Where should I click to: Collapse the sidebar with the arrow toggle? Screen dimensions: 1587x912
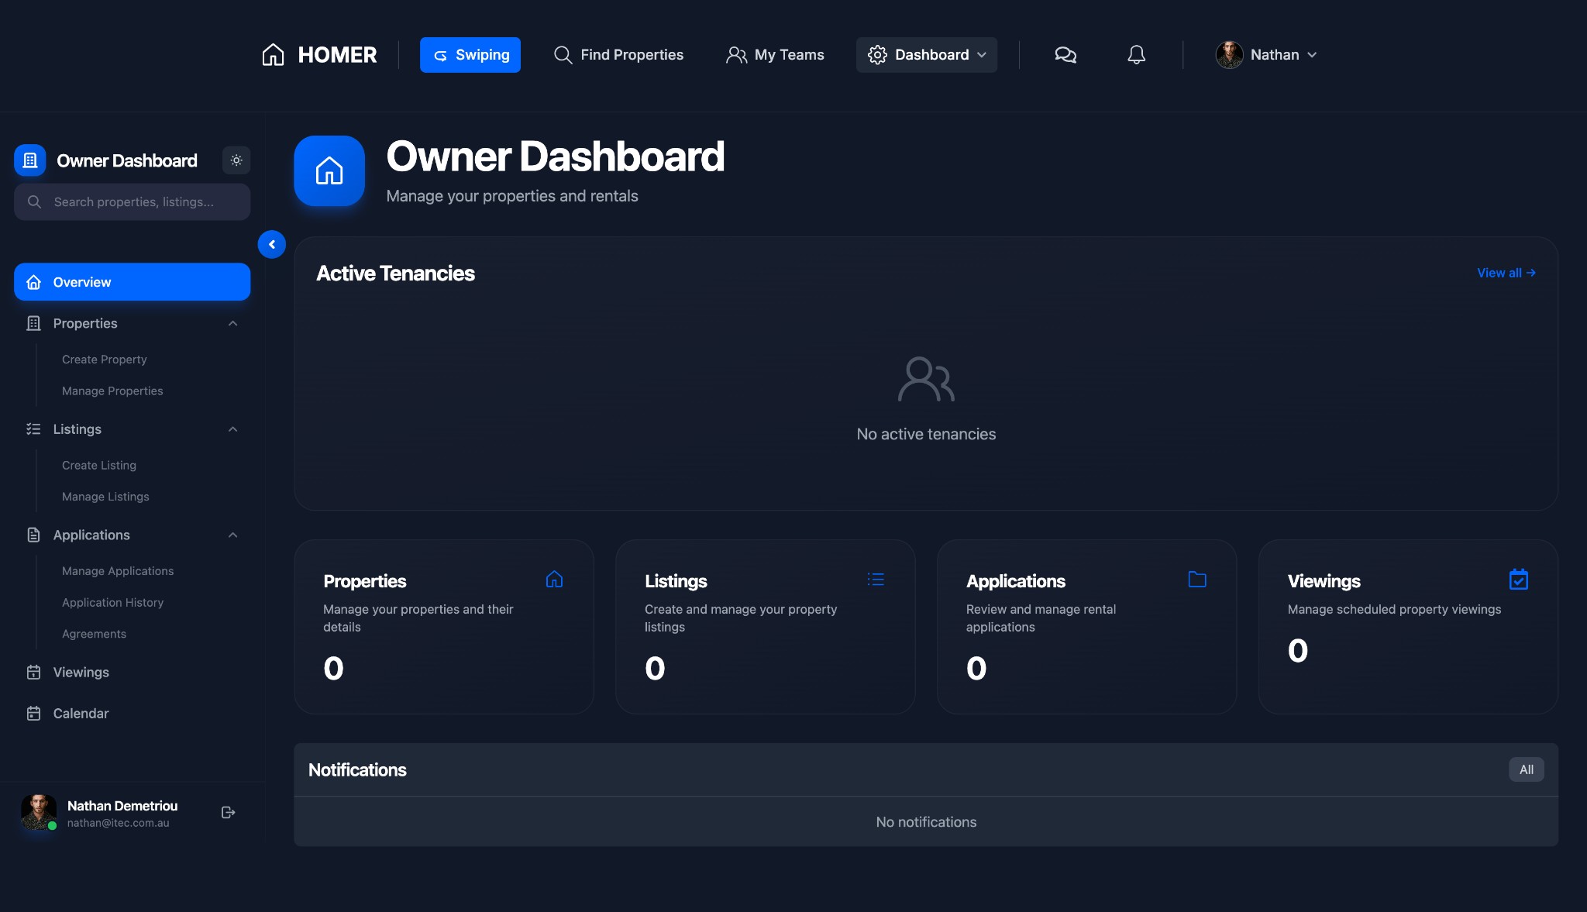point(272,244)
